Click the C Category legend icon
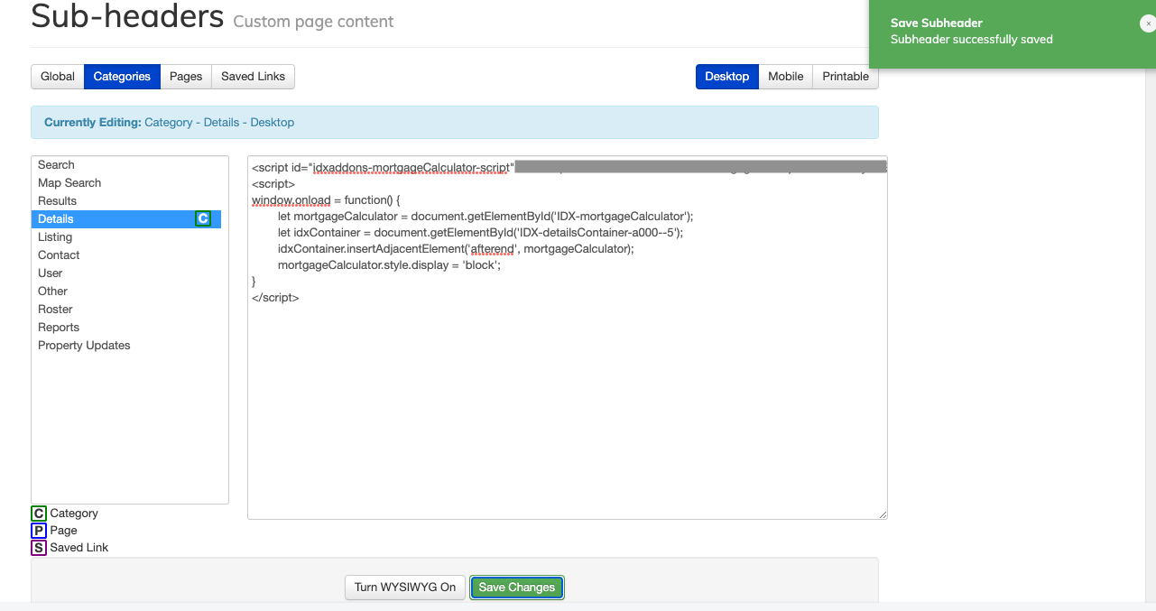 tap(38, 513)
